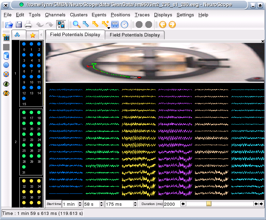This screenshot has height=220, width=266.
Task: Select the add-event arrow tool with plus
Action: [105, 24]
